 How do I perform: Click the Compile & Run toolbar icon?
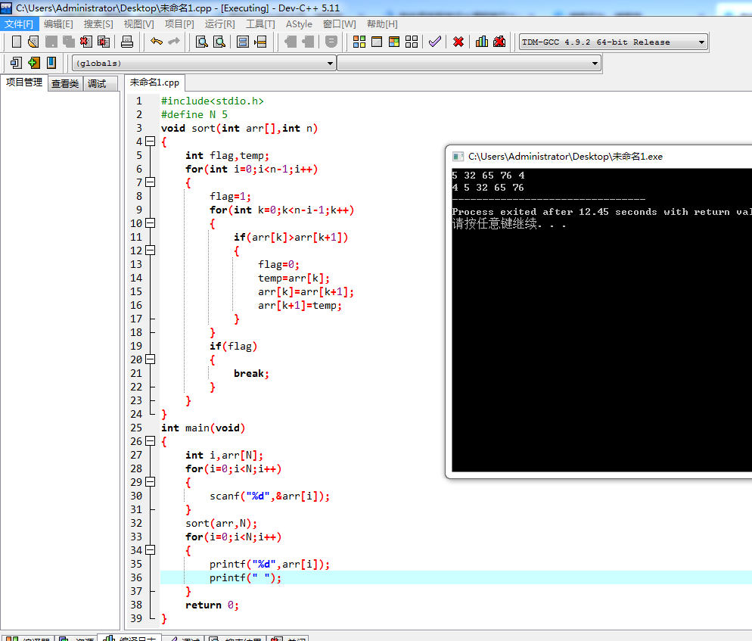(394, 42)
